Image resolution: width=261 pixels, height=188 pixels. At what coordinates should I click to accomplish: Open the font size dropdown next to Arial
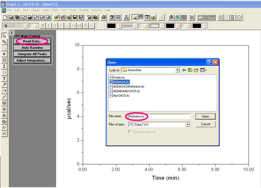(x=37, y=26)
